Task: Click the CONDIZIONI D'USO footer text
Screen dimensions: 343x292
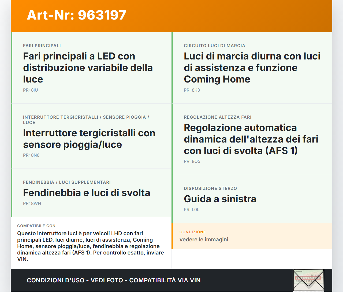Action: click(114, 280)
